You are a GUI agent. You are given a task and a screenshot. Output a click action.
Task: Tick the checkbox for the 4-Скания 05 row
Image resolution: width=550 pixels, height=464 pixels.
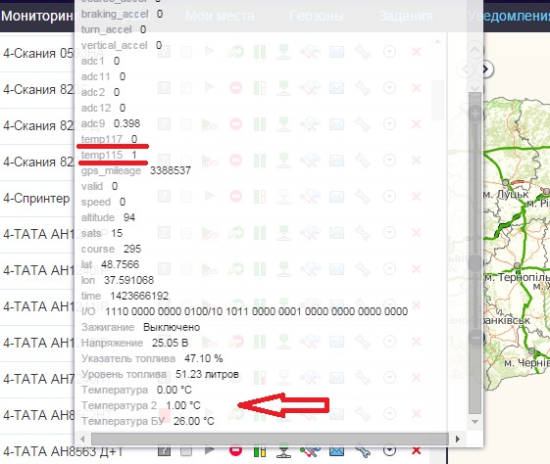coord(186,52)
